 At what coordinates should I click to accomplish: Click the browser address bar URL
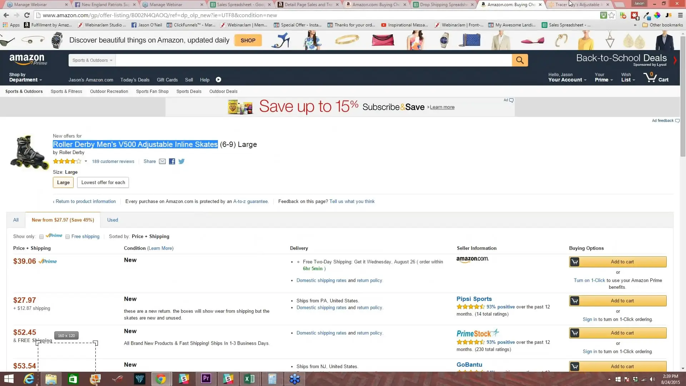[x=160, y=15]
